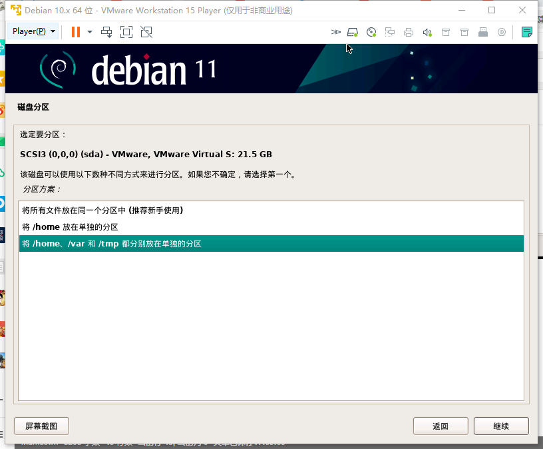The width and height of the screenshot is (543, 449).
Task: Enter full screen mode
Action: pos(126,32)
